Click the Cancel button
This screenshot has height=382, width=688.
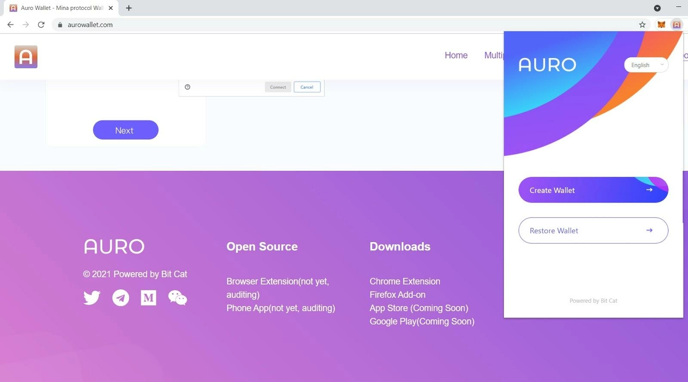[x=307, y=87]
